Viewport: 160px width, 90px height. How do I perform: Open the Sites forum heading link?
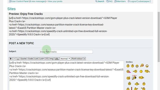pyautogui.click(x=11, y=9)
